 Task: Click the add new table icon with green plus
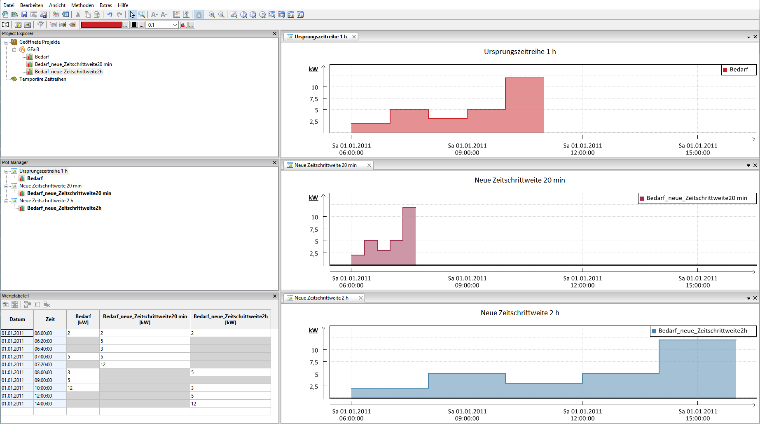pyautogui.click(x=65, y=14)
